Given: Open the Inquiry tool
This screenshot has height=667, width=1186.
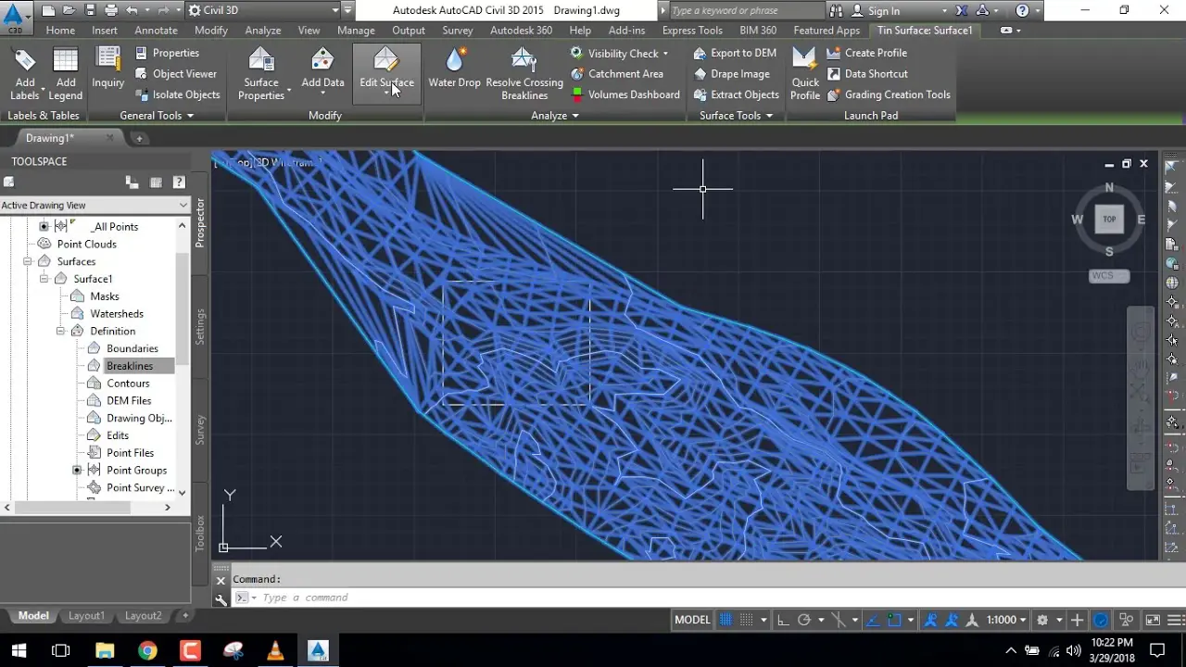Looking at the screenshot, I should 108,69.
